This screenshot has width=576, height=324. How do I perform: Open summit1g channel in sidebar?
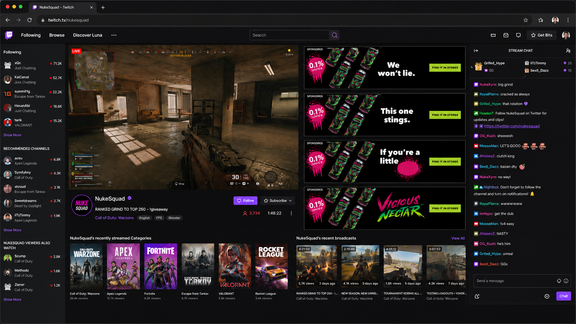(x=33, y=94)
